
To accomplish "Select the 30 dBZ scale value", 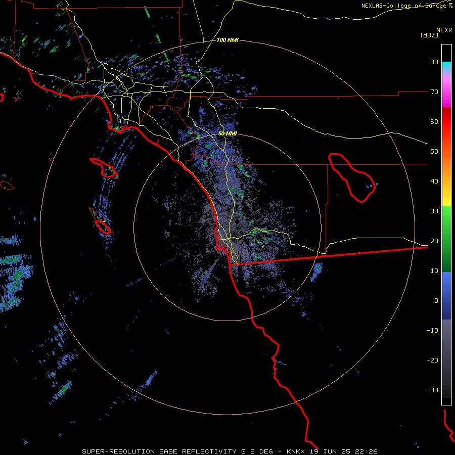I will 434,211.
